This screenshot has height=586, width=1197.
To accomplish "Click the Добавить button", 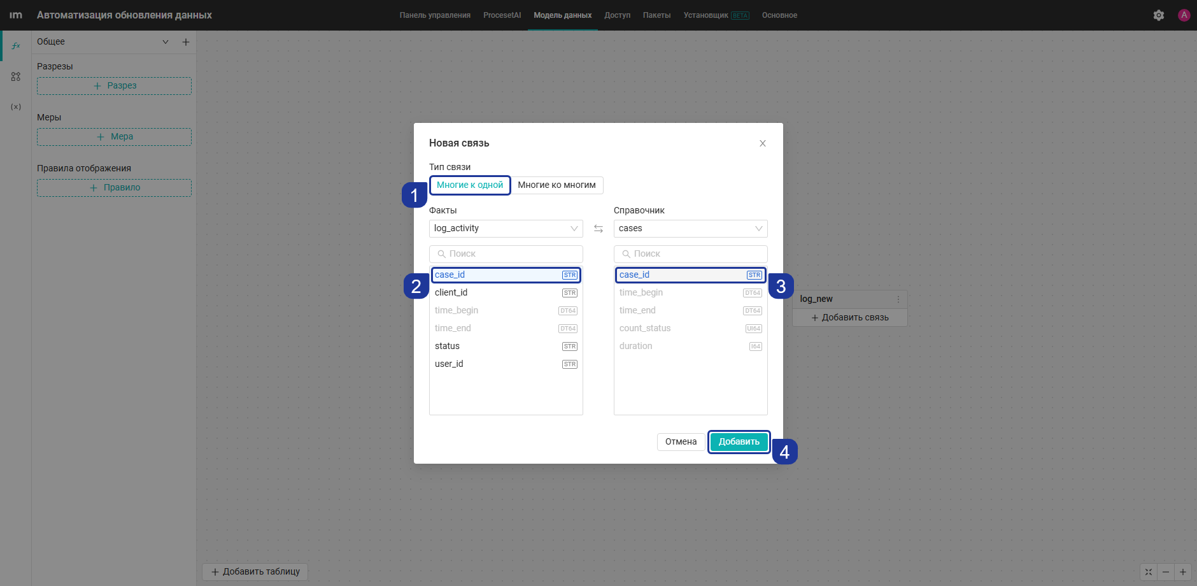I will click(x=739, y=442).
